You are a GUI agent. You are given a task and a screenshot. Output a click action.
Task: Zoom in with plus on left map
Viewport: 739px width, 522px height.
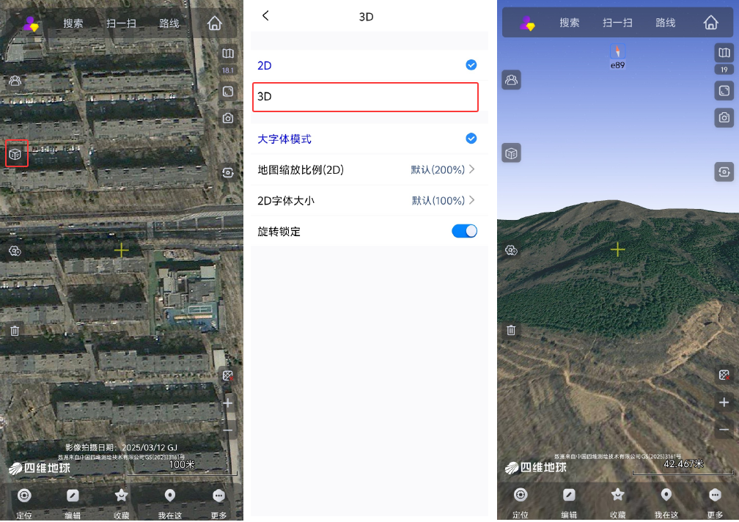tap(227, 403)
